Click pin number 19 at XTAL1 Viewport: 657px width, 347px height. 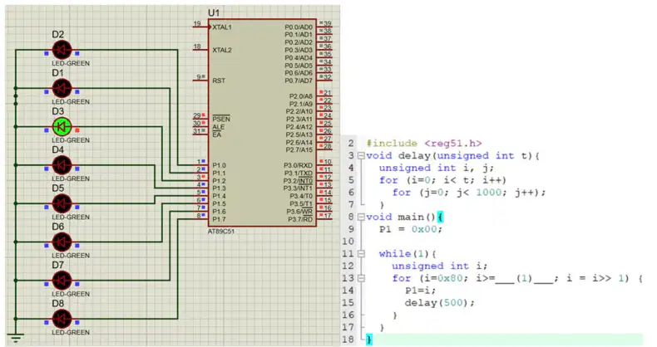tap(197, 23)
